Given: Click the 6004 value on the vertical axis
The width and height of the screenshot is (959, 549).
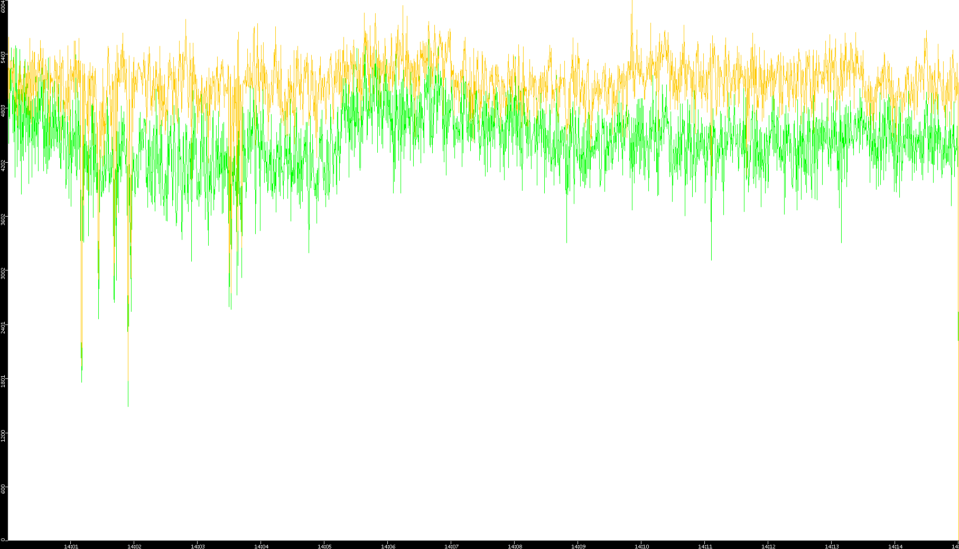Looking at the screenshot, I should pyautogui.click(x=4, y=6).
